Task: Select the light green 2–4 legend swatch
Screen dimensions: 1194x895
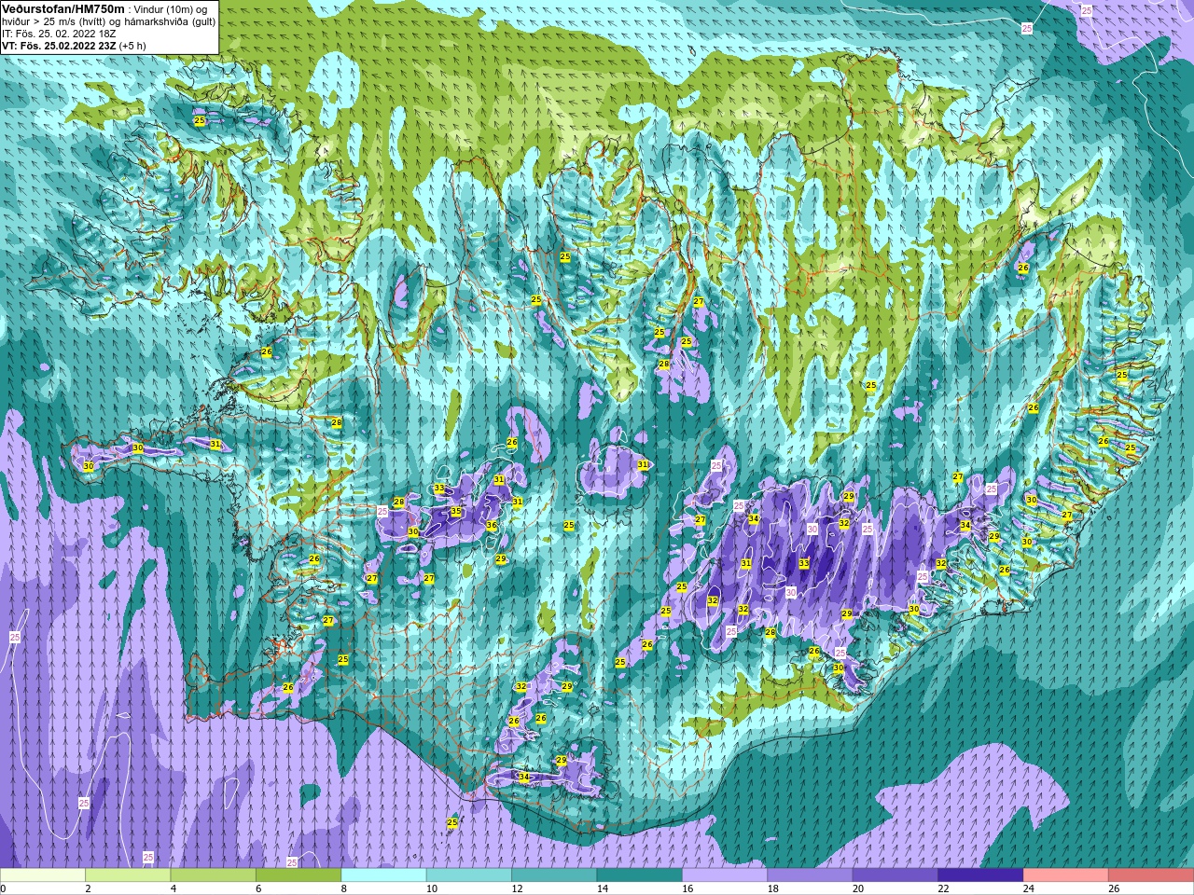Action: coord(128,875)
